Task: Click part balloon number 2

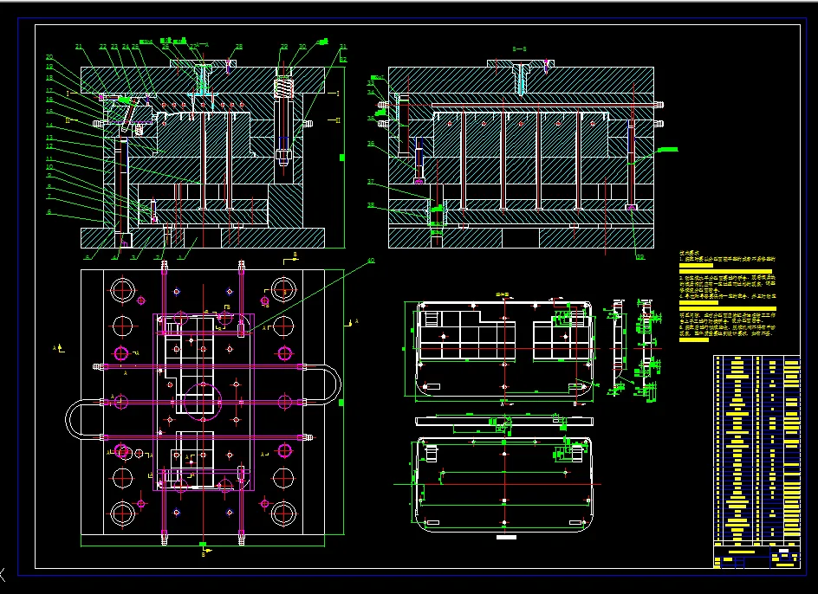Action: coord(157,257)
